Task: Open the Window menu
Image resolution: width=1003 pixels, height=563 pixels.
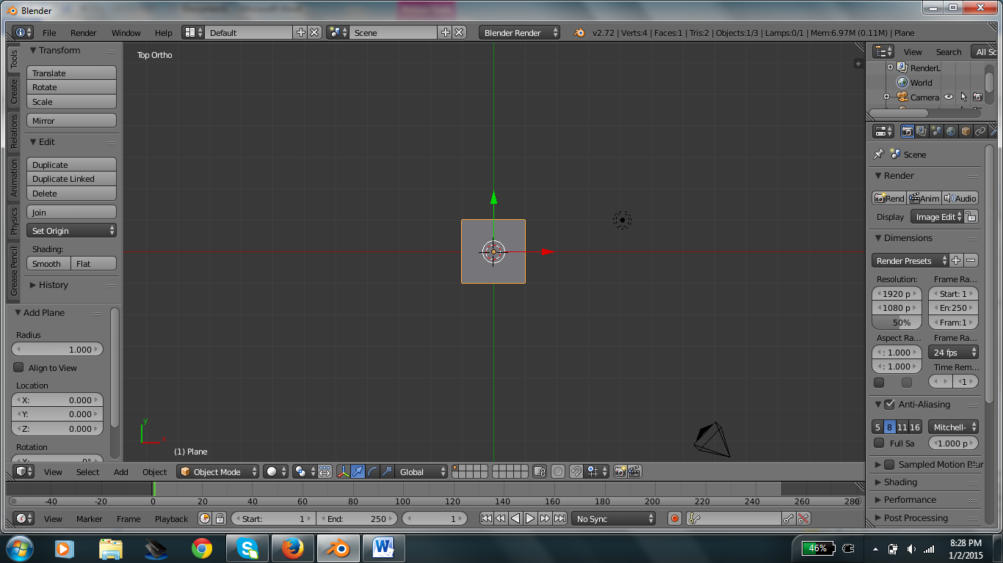Action: tap(126, 33)
